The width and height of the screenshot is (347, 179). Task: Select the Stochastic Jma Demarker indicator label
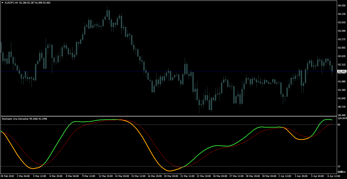pos(15,119)
